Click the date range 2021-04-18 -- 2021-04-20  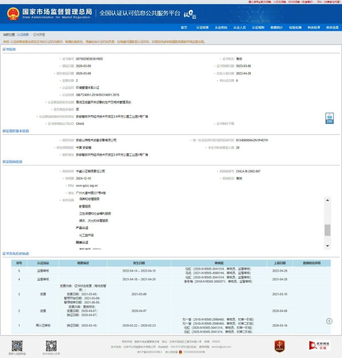[139, 279]
